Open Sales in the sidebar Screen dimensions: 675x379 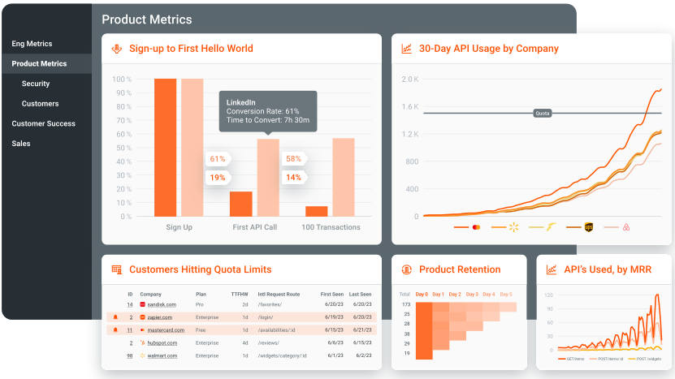[21, 144]
